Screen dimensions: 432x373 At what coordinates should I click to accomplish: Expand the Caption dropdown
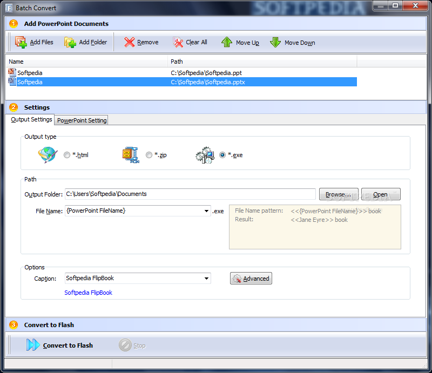click(206, 279)
